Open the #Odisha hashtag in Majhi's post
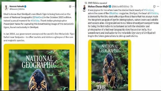163x91 pixels. tap(154, 13)
